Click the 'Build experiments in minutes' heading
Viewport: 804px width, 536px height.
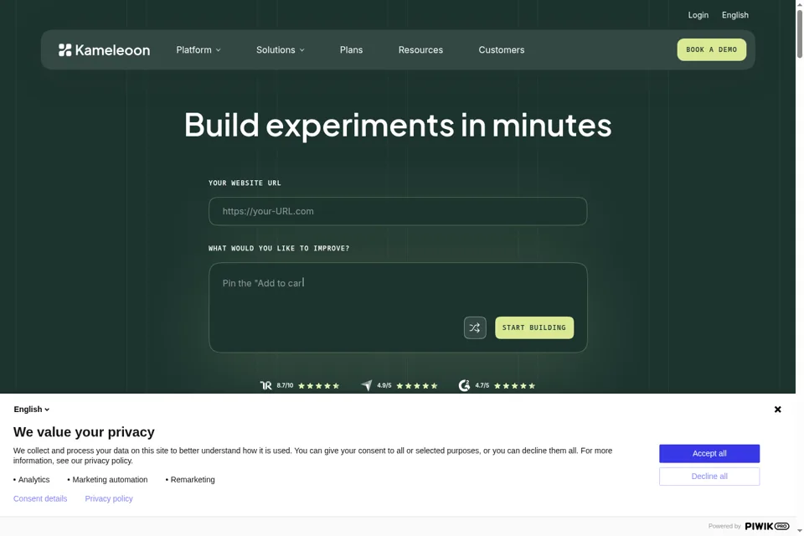point(397,125)
